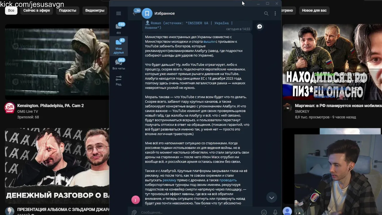Click the LIVE channel avatar icon
The height and width of the screenshot is (215, 382).
click(x=10, y=108)
